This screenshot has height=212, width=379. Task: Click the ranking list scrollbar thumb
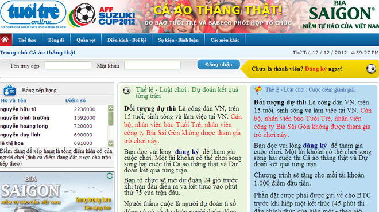click(111, 119)
